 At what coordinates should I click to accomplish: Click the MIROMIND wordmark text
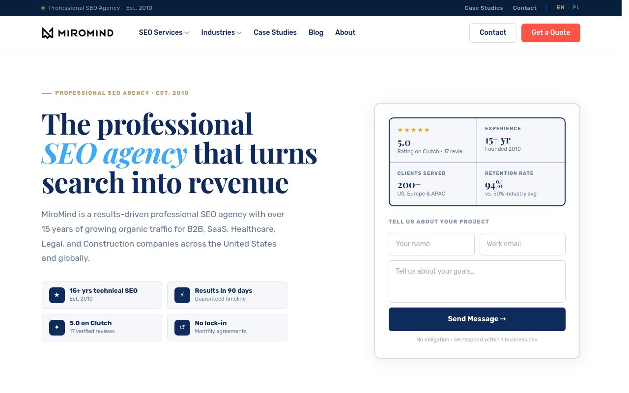86,33
